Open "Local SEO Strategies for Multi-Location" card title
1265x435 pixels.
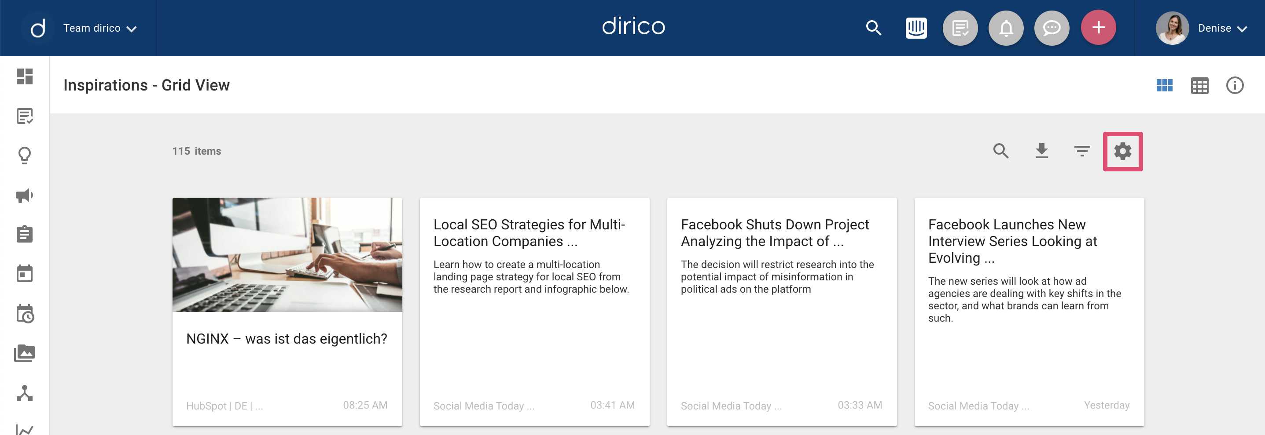click(x=529, y=232)
